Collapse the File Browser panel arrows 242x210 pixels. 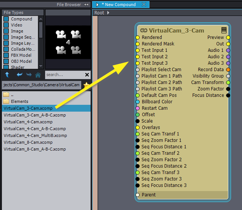point(86,5)
